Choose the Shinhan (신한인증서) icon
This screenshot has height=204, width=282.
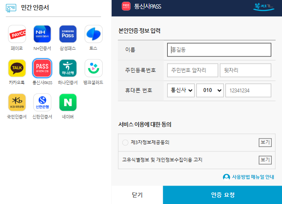tap(42, 102)
